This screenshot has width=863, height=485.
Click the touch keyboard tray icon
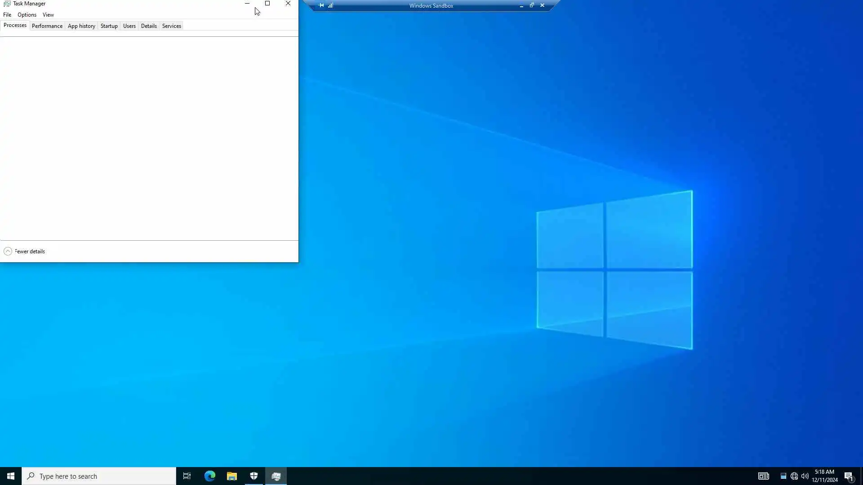point(763,476)
